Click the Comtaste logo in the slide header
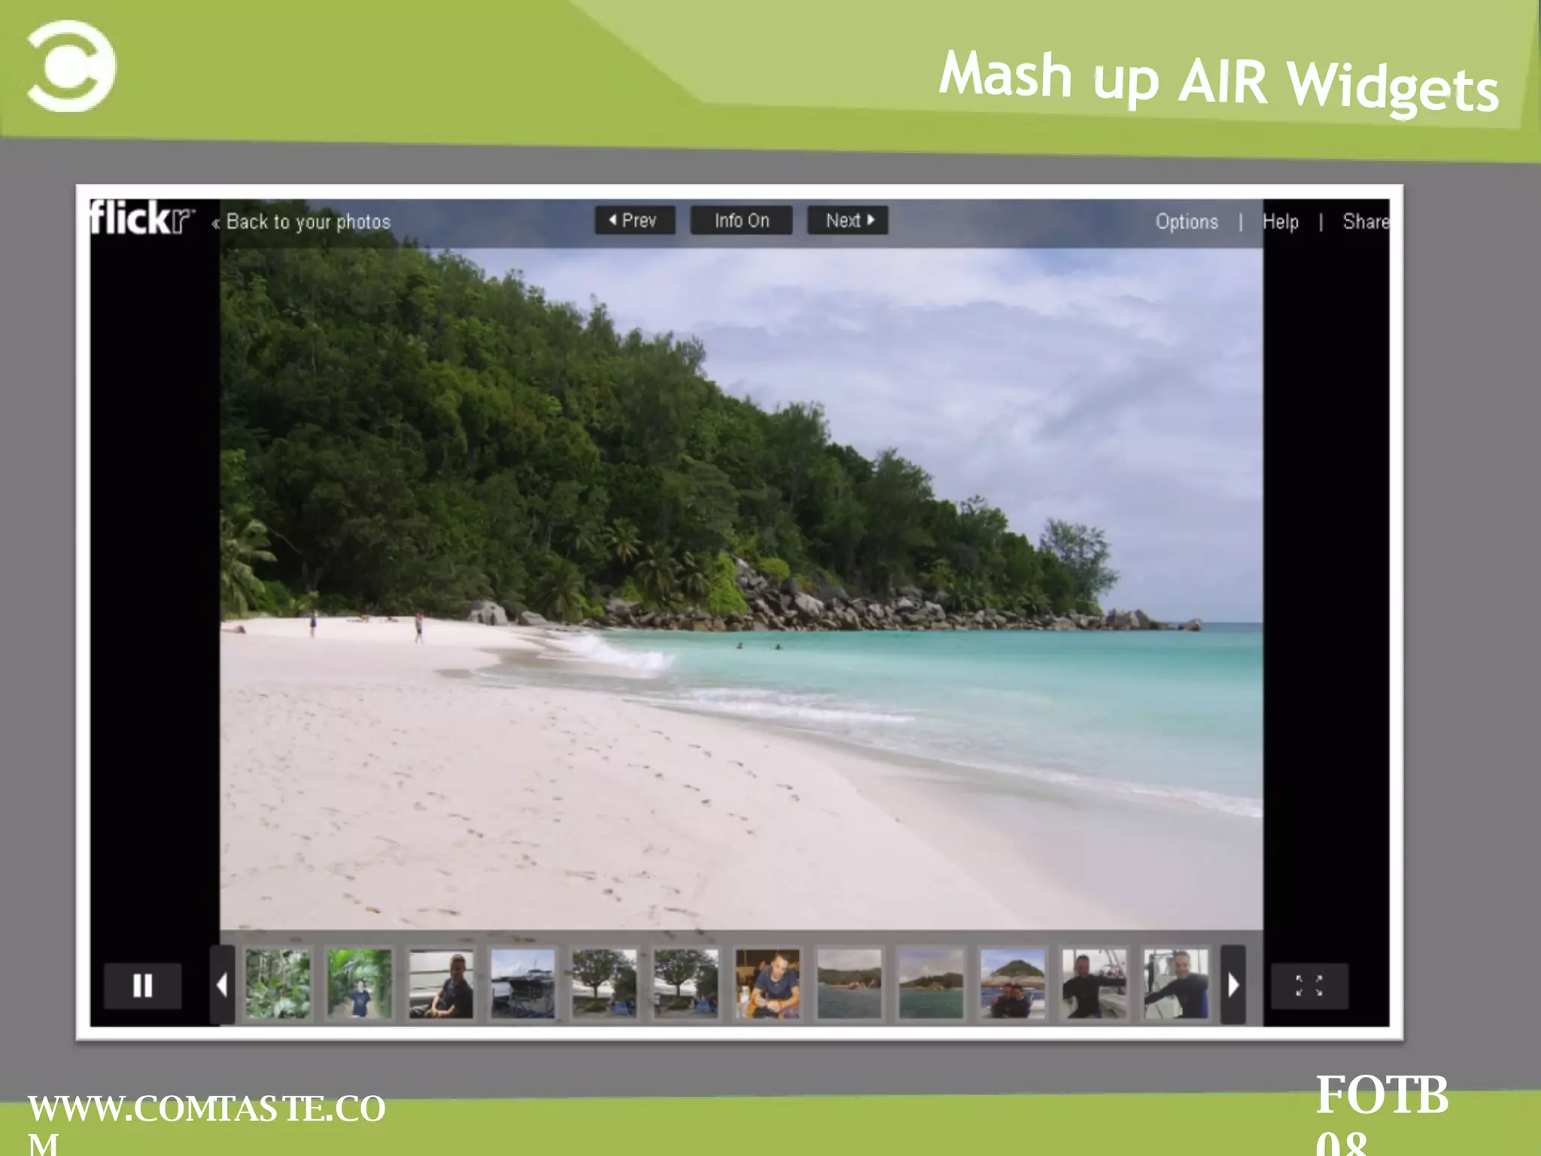1541x1156 pixels. click(x=71, y=66)
